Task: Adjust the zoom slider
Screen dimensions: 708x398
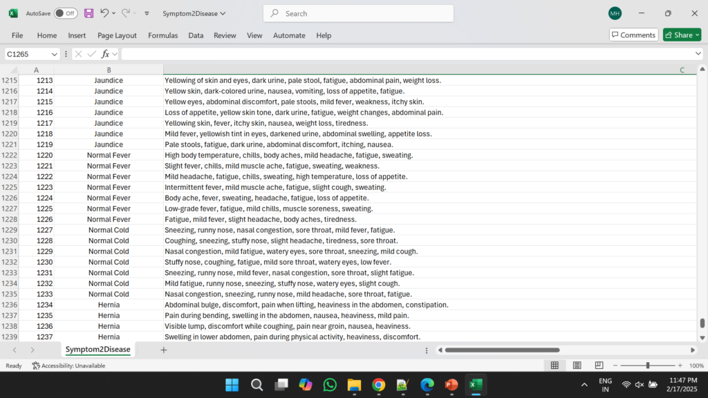Action: pyautogui.click(x=649, y=365)
